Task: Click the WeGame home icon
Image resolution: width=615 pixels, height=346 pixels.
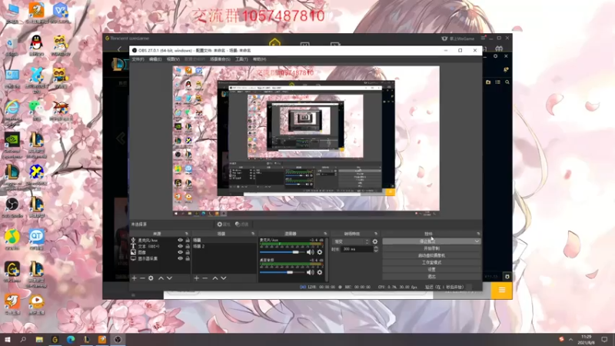Action: pyautogui.click(x=274, y=42)
